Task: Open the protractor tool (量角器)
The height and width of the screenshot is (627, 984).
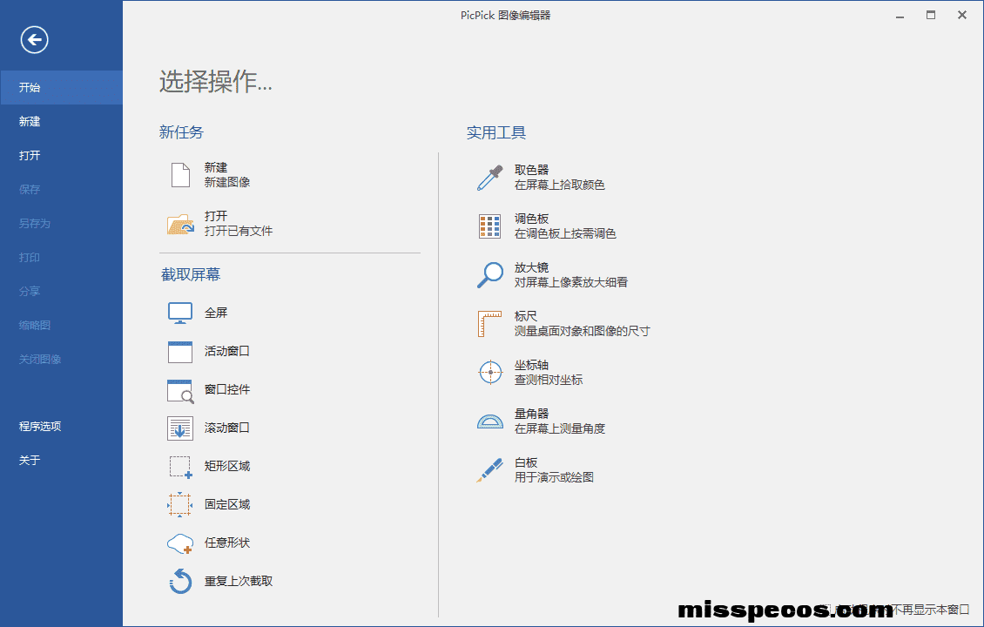Action: pyautogui.click(x=490, y=421)
